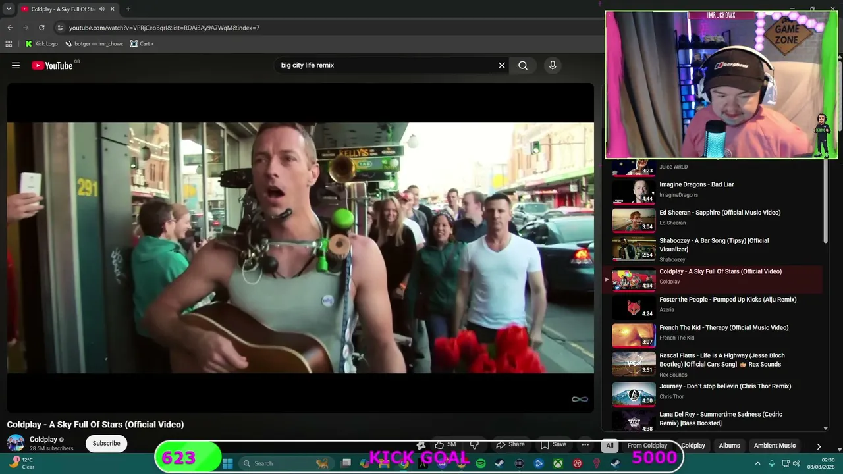Screen dimensions: 843x474
Task: Open the tray microphone indicator
Action: coord(772,463)
